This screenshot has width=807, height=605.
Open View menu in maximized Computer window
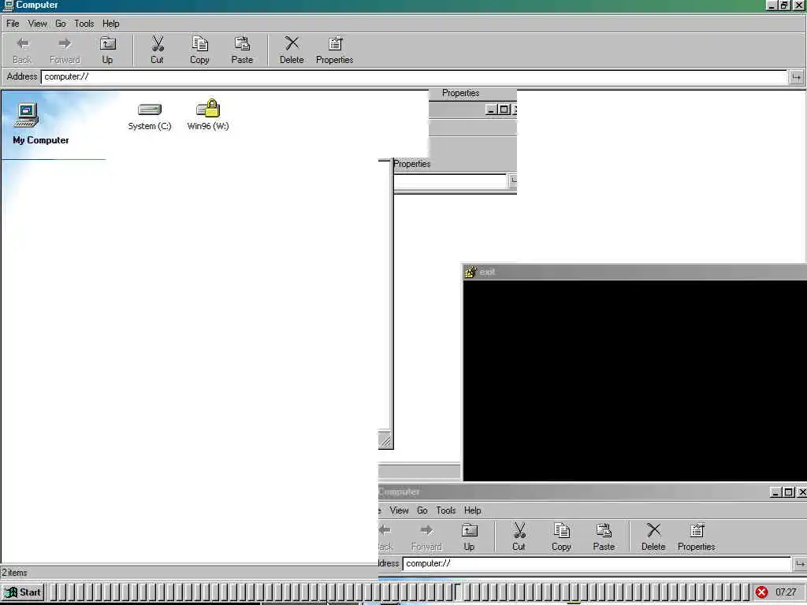pos(37,24)
